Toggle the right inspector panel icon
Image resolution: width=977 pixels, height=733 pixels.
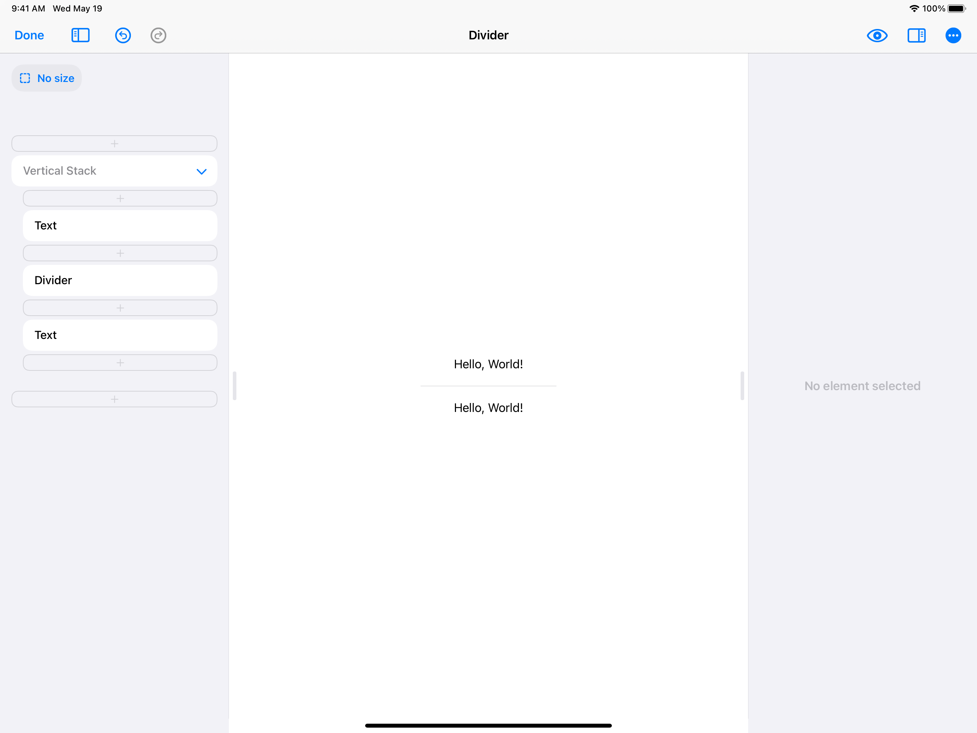[917, 35]
